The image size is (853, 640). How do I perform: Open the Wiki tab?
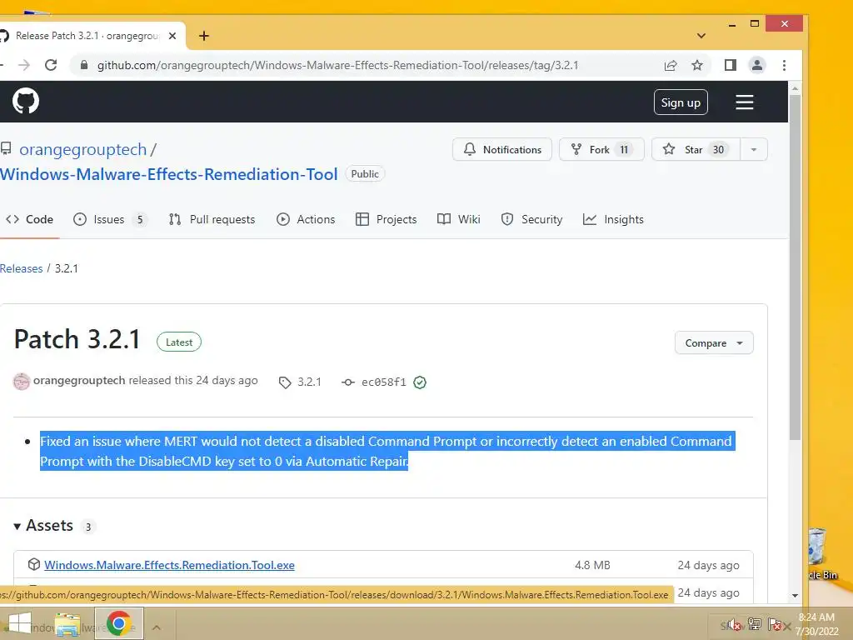coord(459,219)
